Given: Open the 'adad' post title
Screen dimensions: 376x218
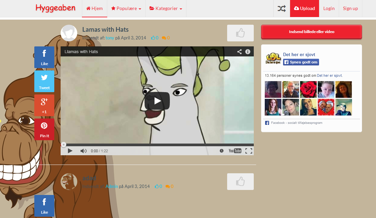Looking at the screenshot, I should (89, 178).
